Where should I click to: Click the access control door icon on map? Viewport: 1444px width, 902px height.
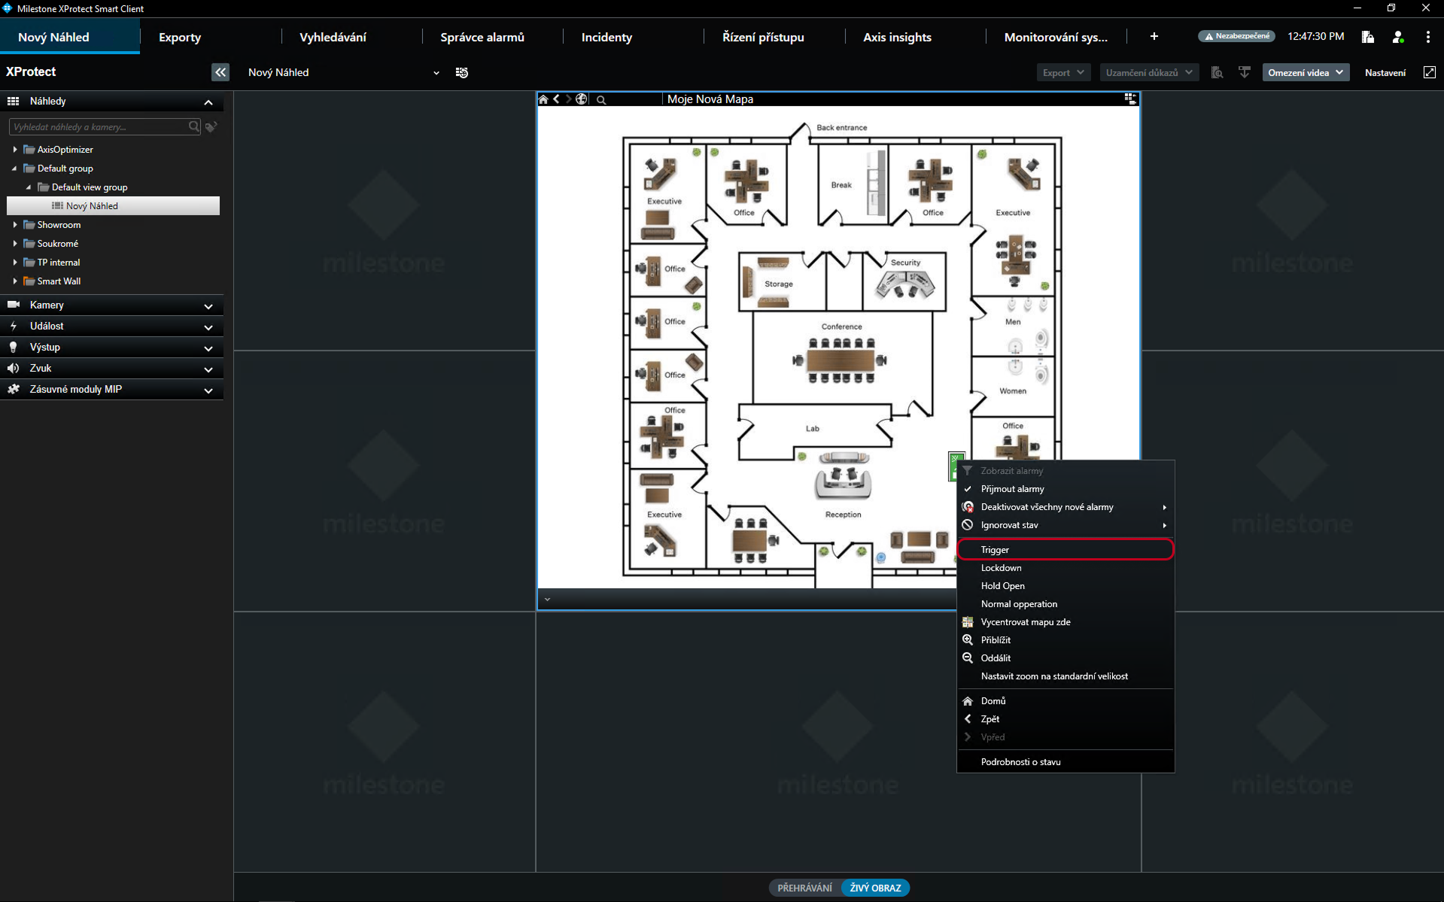pos(953,465)
